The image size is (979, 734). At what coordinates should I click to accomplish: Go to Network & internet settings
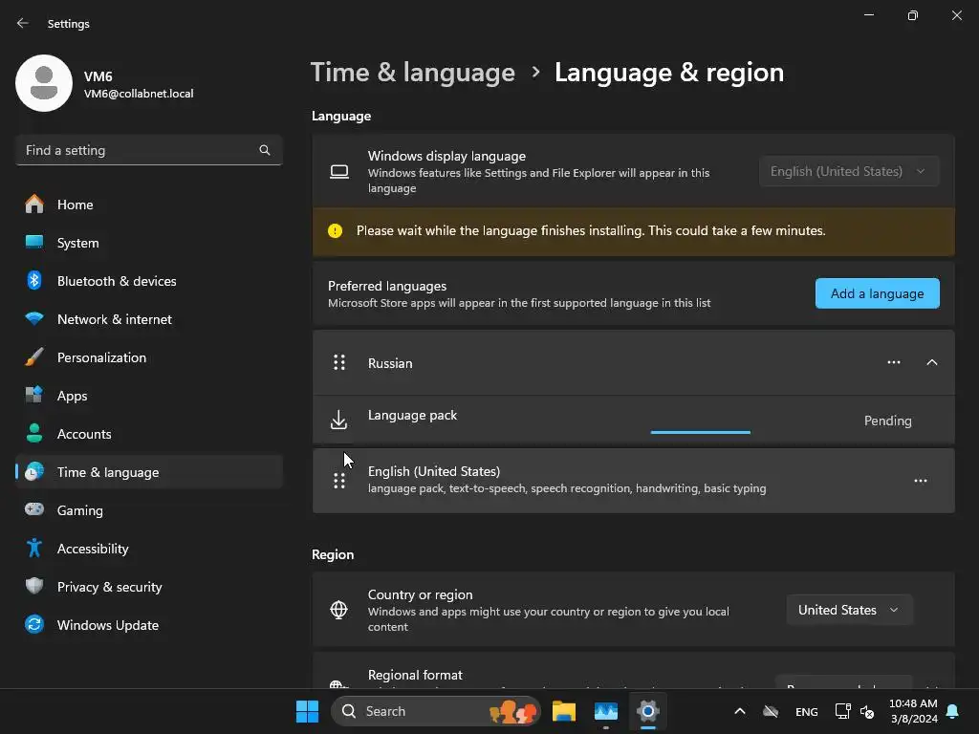[148, 319]
